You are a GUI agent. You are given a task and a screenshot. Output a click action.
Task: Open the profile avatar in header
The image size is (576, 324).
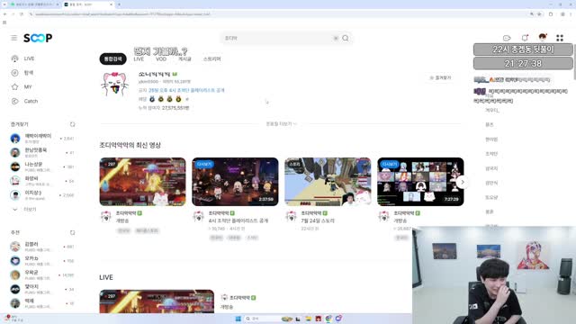click(542, 38)
